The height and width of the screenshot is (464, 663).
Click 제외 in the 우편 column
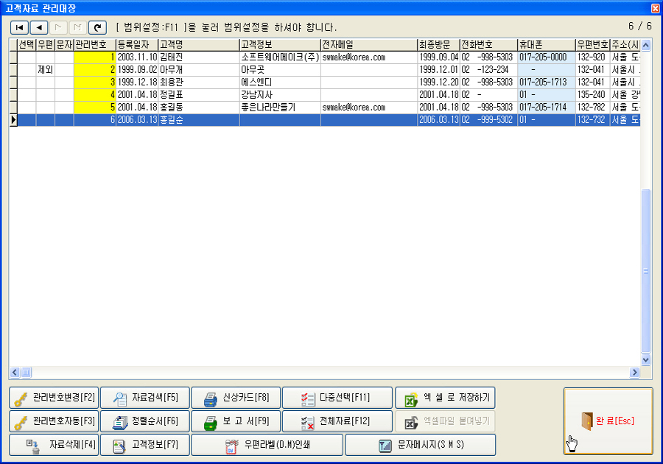[45, 70]
